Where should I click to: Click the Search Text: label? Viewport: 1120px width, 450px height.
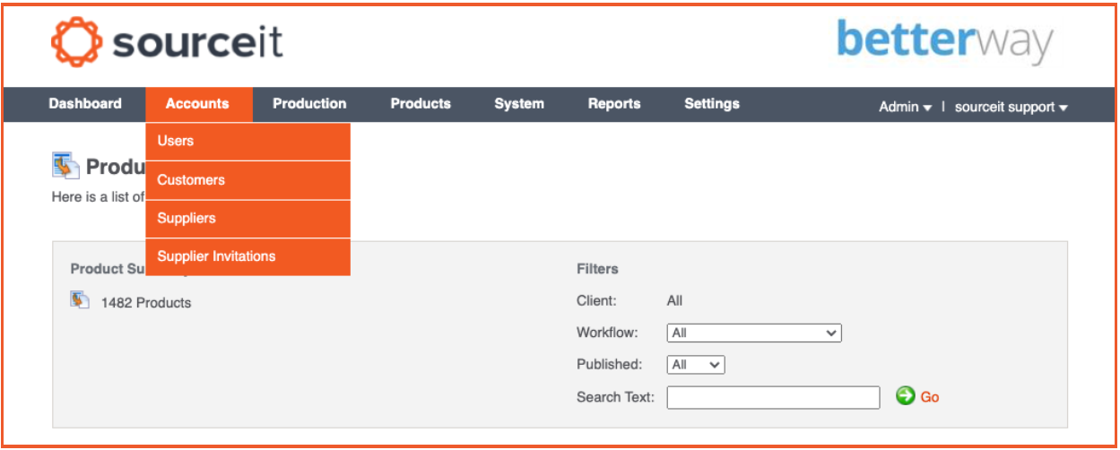[x=615, y=397]
